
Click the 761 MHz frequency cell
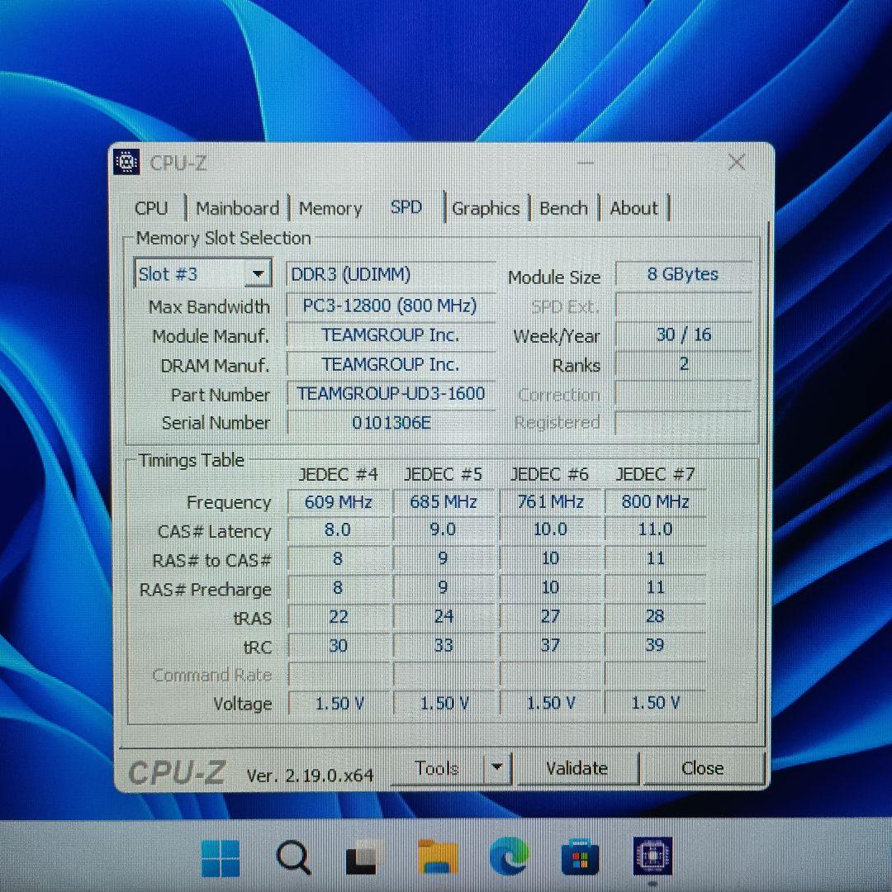tap(550, 502)
